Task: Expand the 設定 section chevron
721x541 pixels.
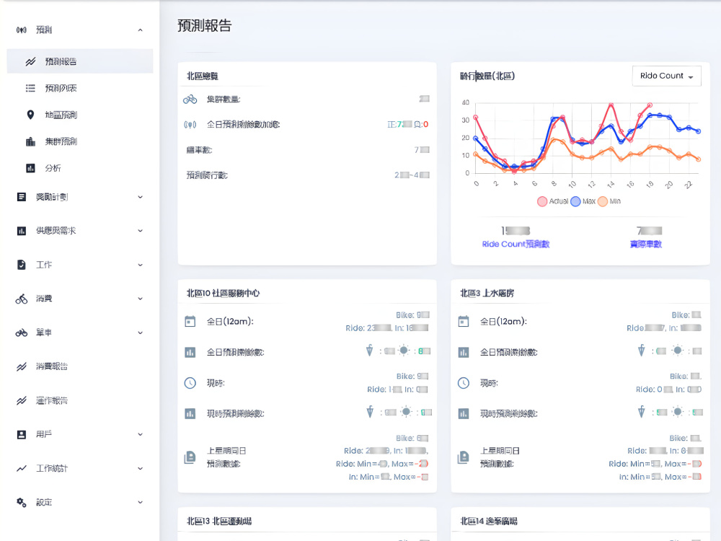Action: click(x=141, y=502)
